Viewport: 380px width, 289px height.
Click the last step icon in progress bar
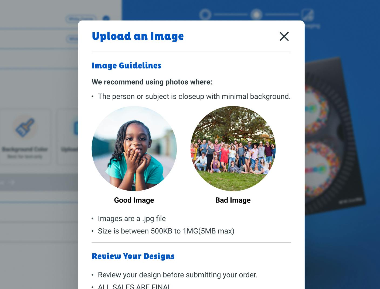[x=308, y=15]
